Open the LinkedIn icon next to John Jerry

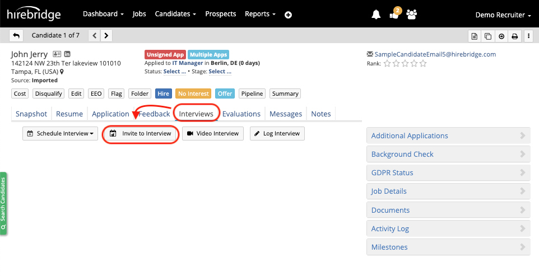coord(67,54)
